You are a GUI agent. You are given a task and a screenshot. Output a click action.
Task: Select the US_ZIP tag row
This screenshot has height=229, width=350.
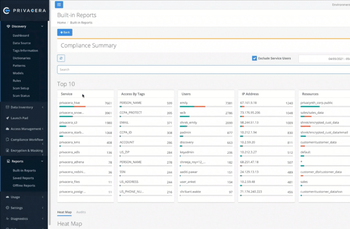[146, 154]
